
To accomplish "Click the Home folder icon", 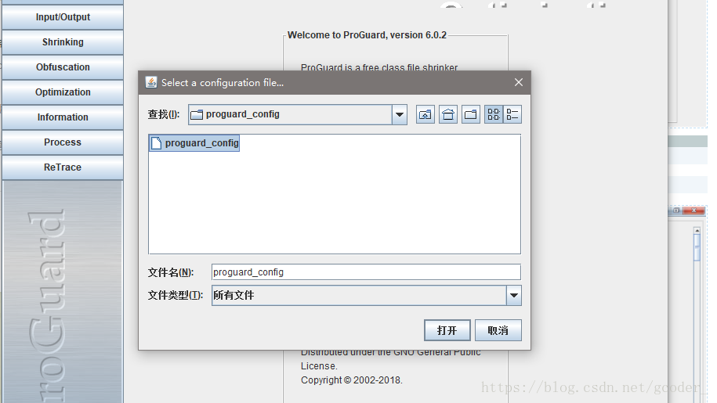I will coord(448,114).
